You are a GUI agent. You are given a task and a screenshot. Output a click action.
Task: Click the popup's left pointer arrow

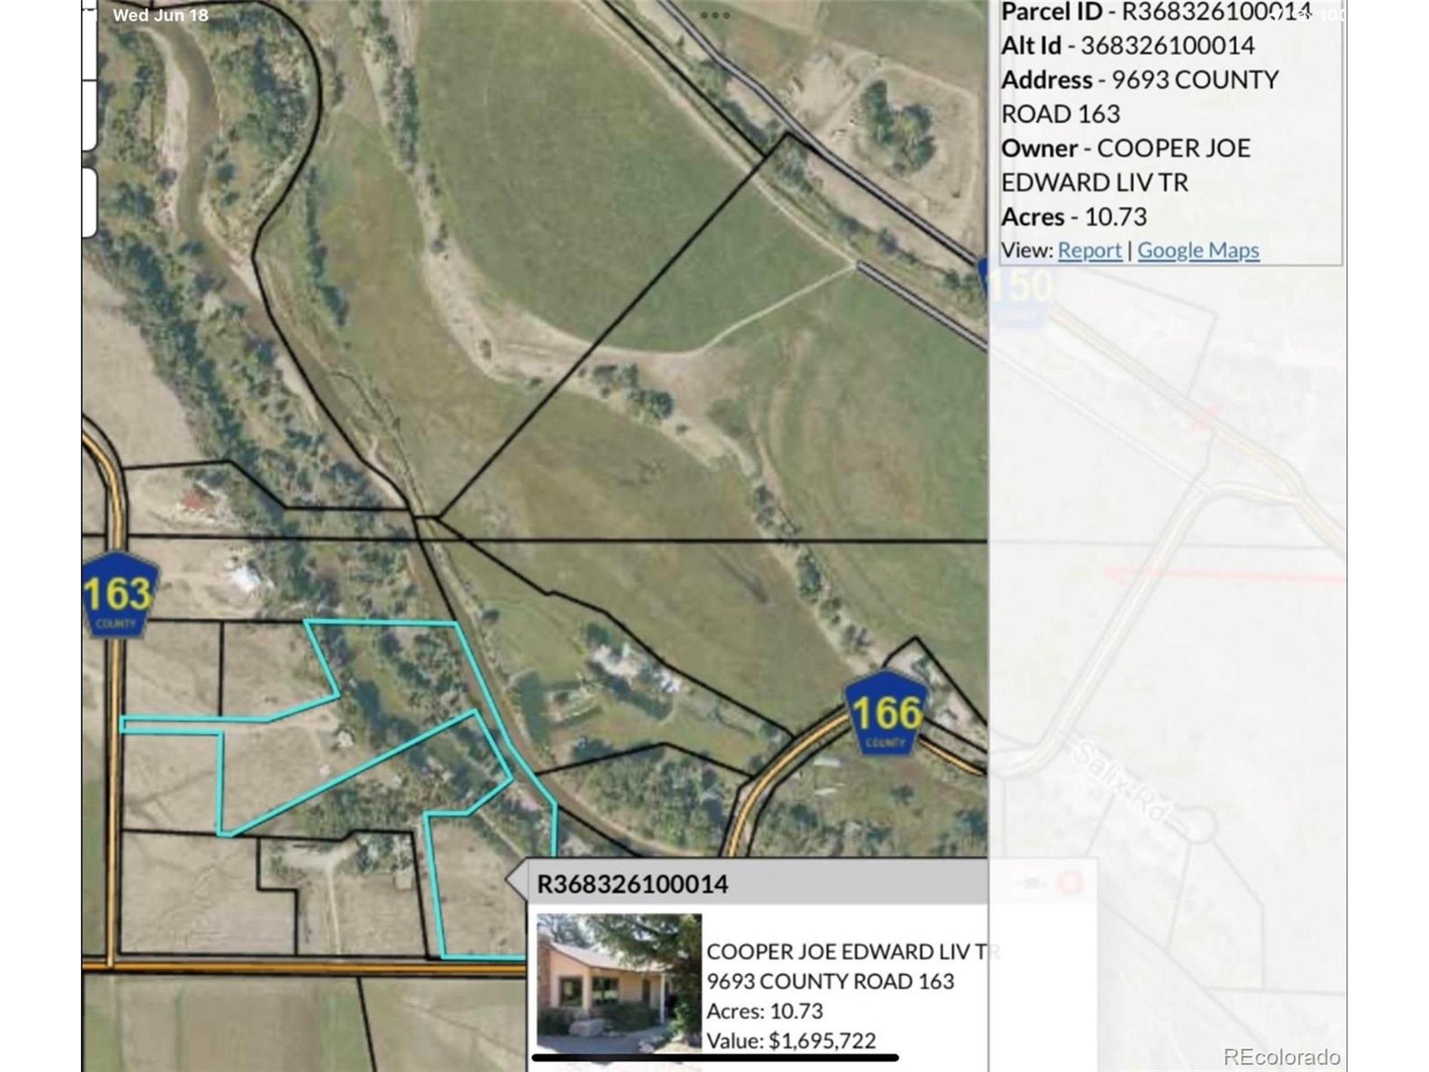coord(516,879)
